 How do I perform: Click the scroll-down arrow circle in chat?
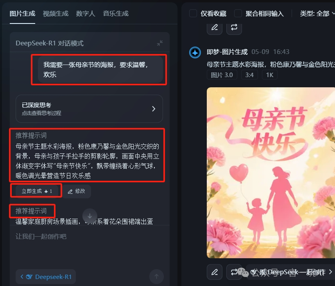click(90, 216)
